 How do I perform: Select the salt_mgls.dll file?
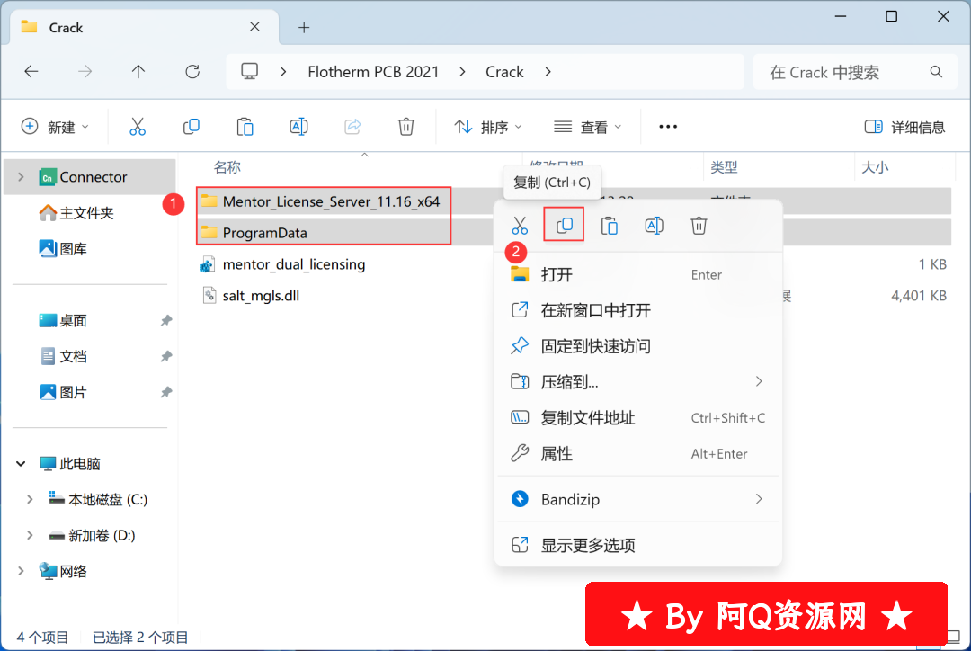point(261,296)
